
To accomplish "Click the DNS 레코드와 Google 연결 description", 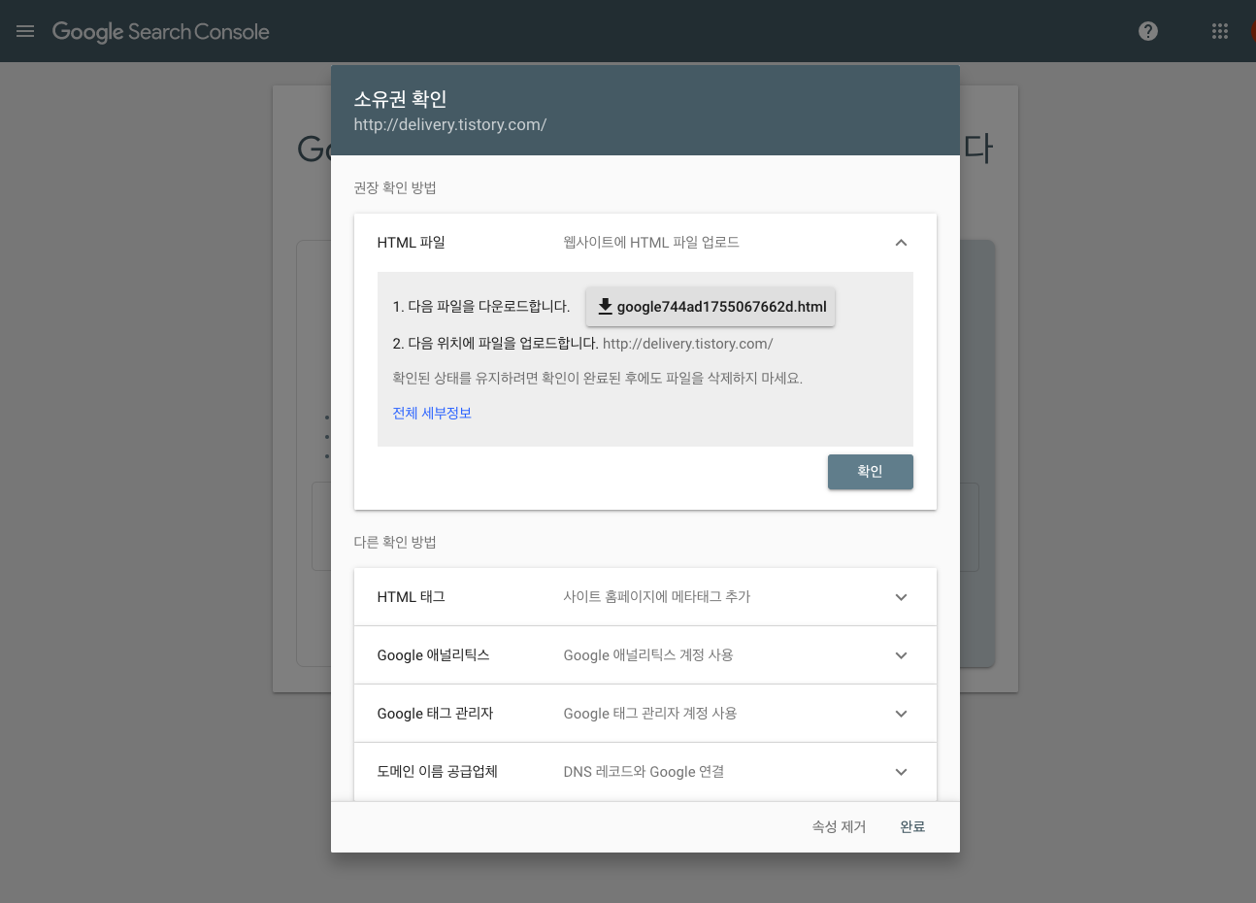I will coord(644,772).
